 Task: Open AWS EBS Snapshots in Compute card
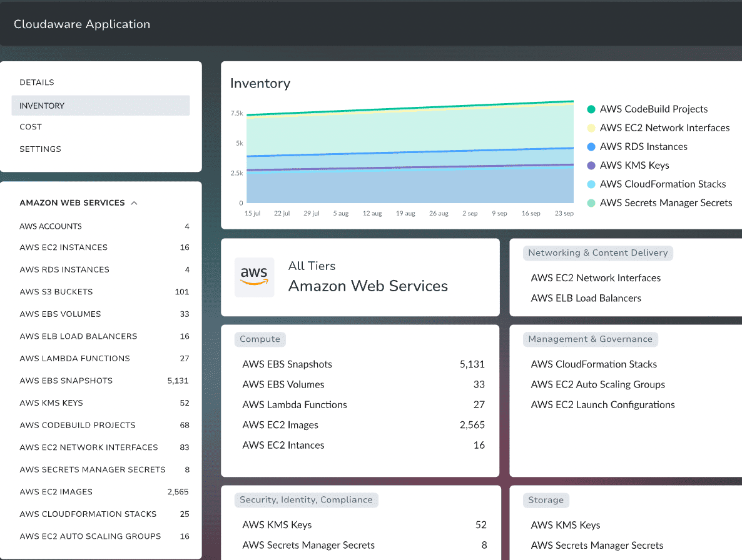(287, 364)
